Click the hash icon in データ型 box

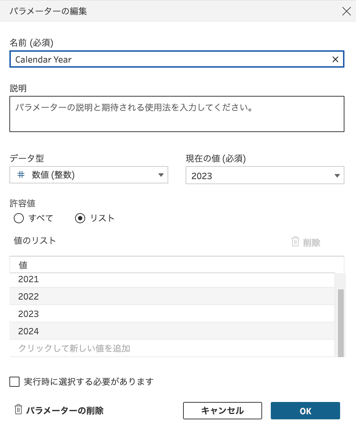coord(21,175)
